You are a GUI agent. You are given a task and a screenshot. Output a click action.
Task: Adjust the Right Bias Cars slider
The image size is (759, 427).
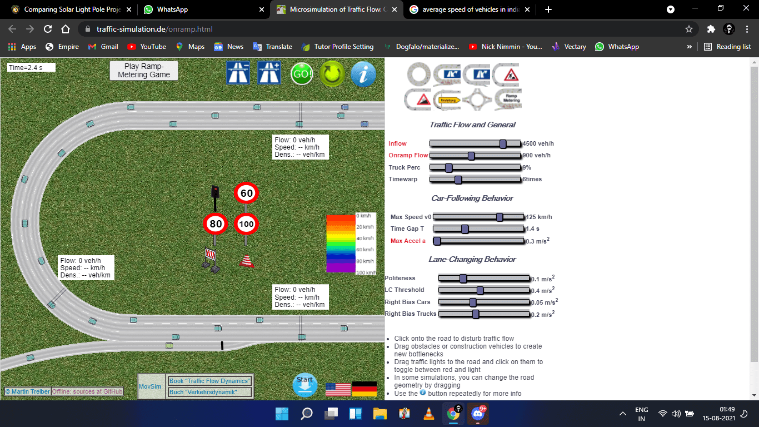484,302
